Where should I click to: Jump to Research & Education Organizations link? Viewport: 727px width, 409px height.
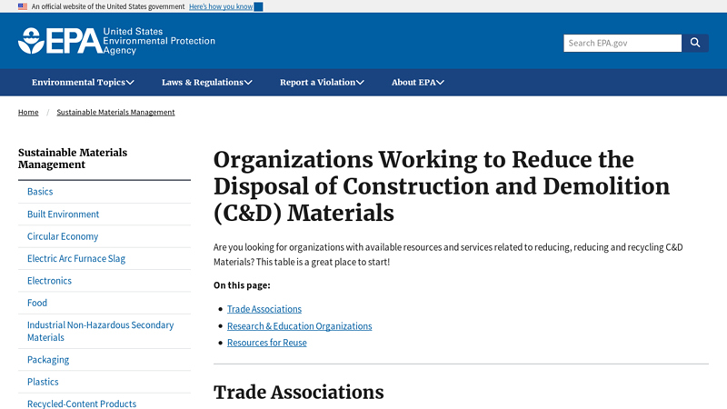(300, 326)
